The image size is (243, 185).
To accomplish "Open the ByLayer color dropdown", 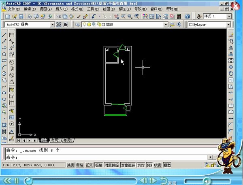I will coord(228,24).
